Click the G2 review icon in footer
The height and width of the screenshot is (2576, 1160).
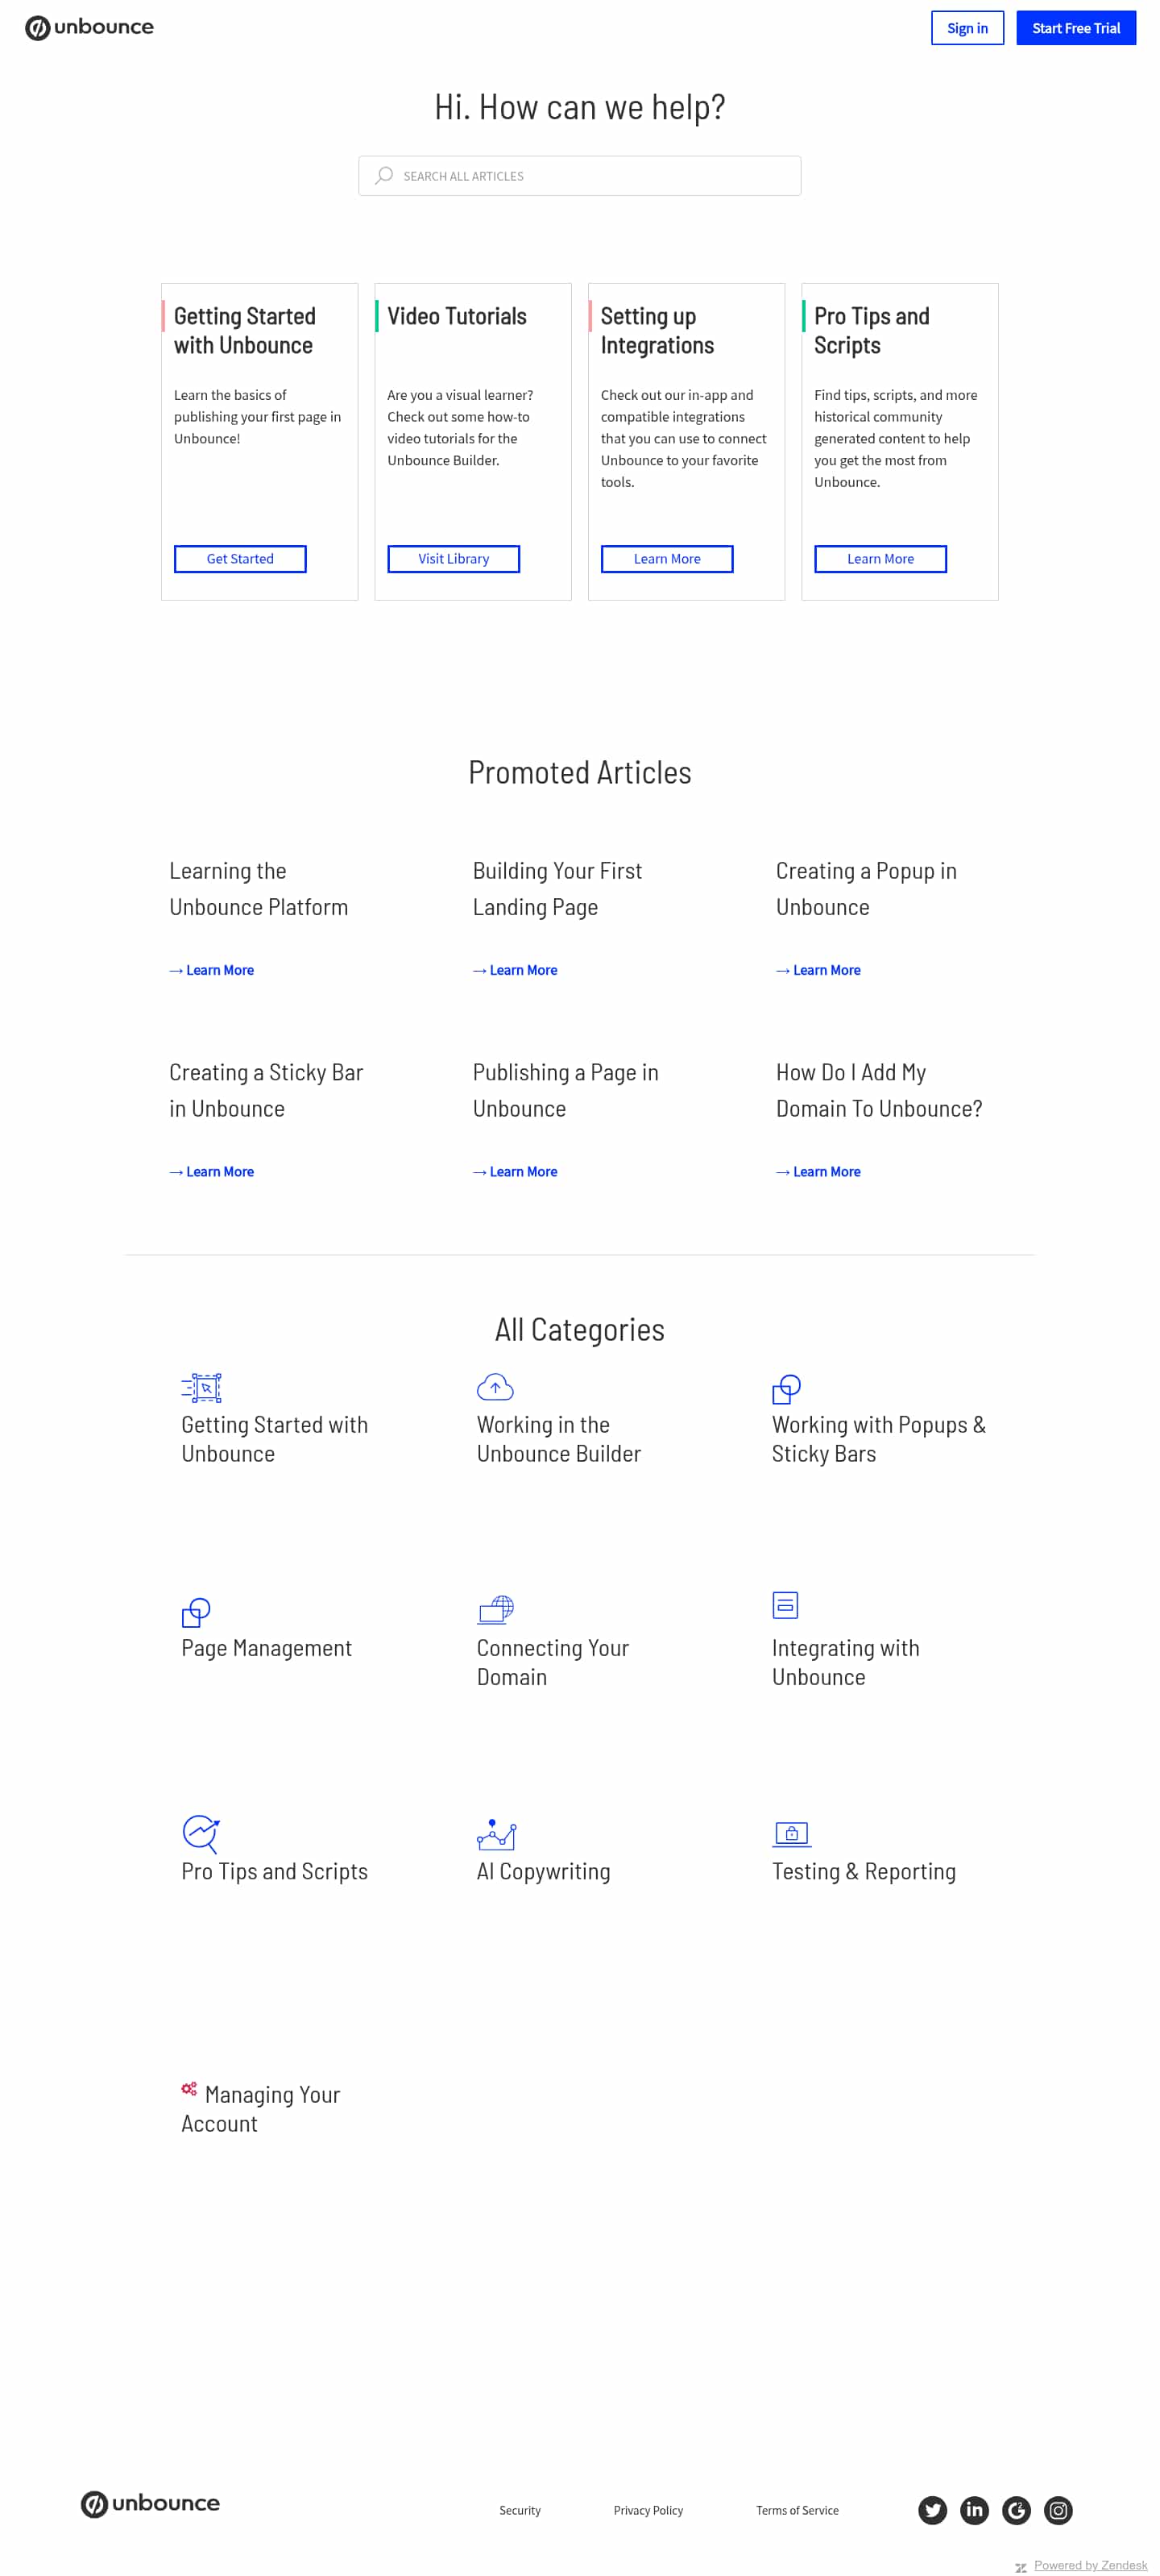1016,2510
